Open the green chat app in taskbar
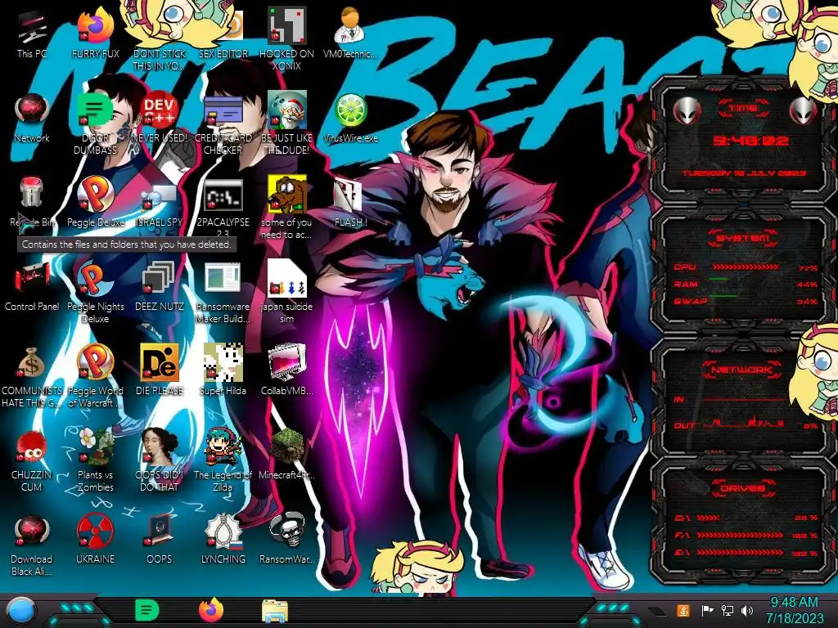 tap(147, 610)
